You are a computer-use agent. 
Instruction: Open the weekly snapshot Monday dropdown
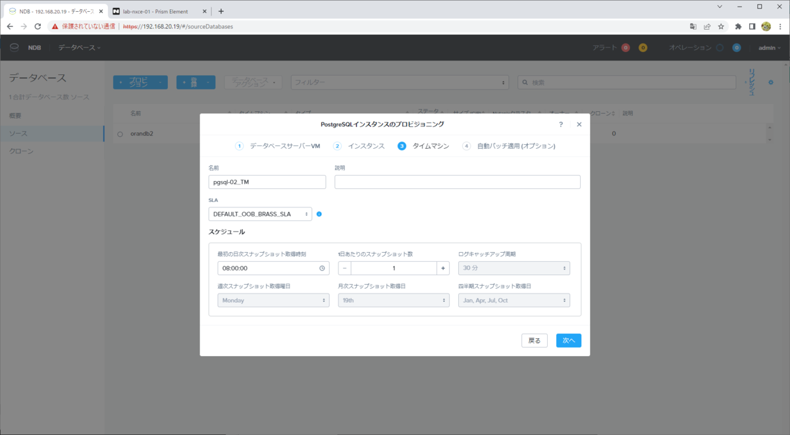click(x=273, y=300)
